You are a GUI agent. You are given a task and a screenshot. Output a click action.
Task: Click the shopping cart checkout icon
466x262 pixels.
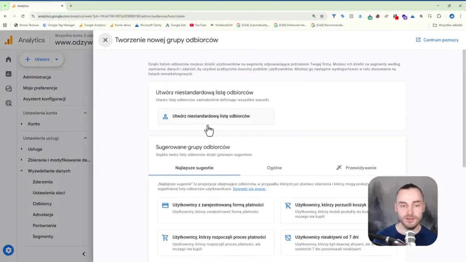point(165,237)
